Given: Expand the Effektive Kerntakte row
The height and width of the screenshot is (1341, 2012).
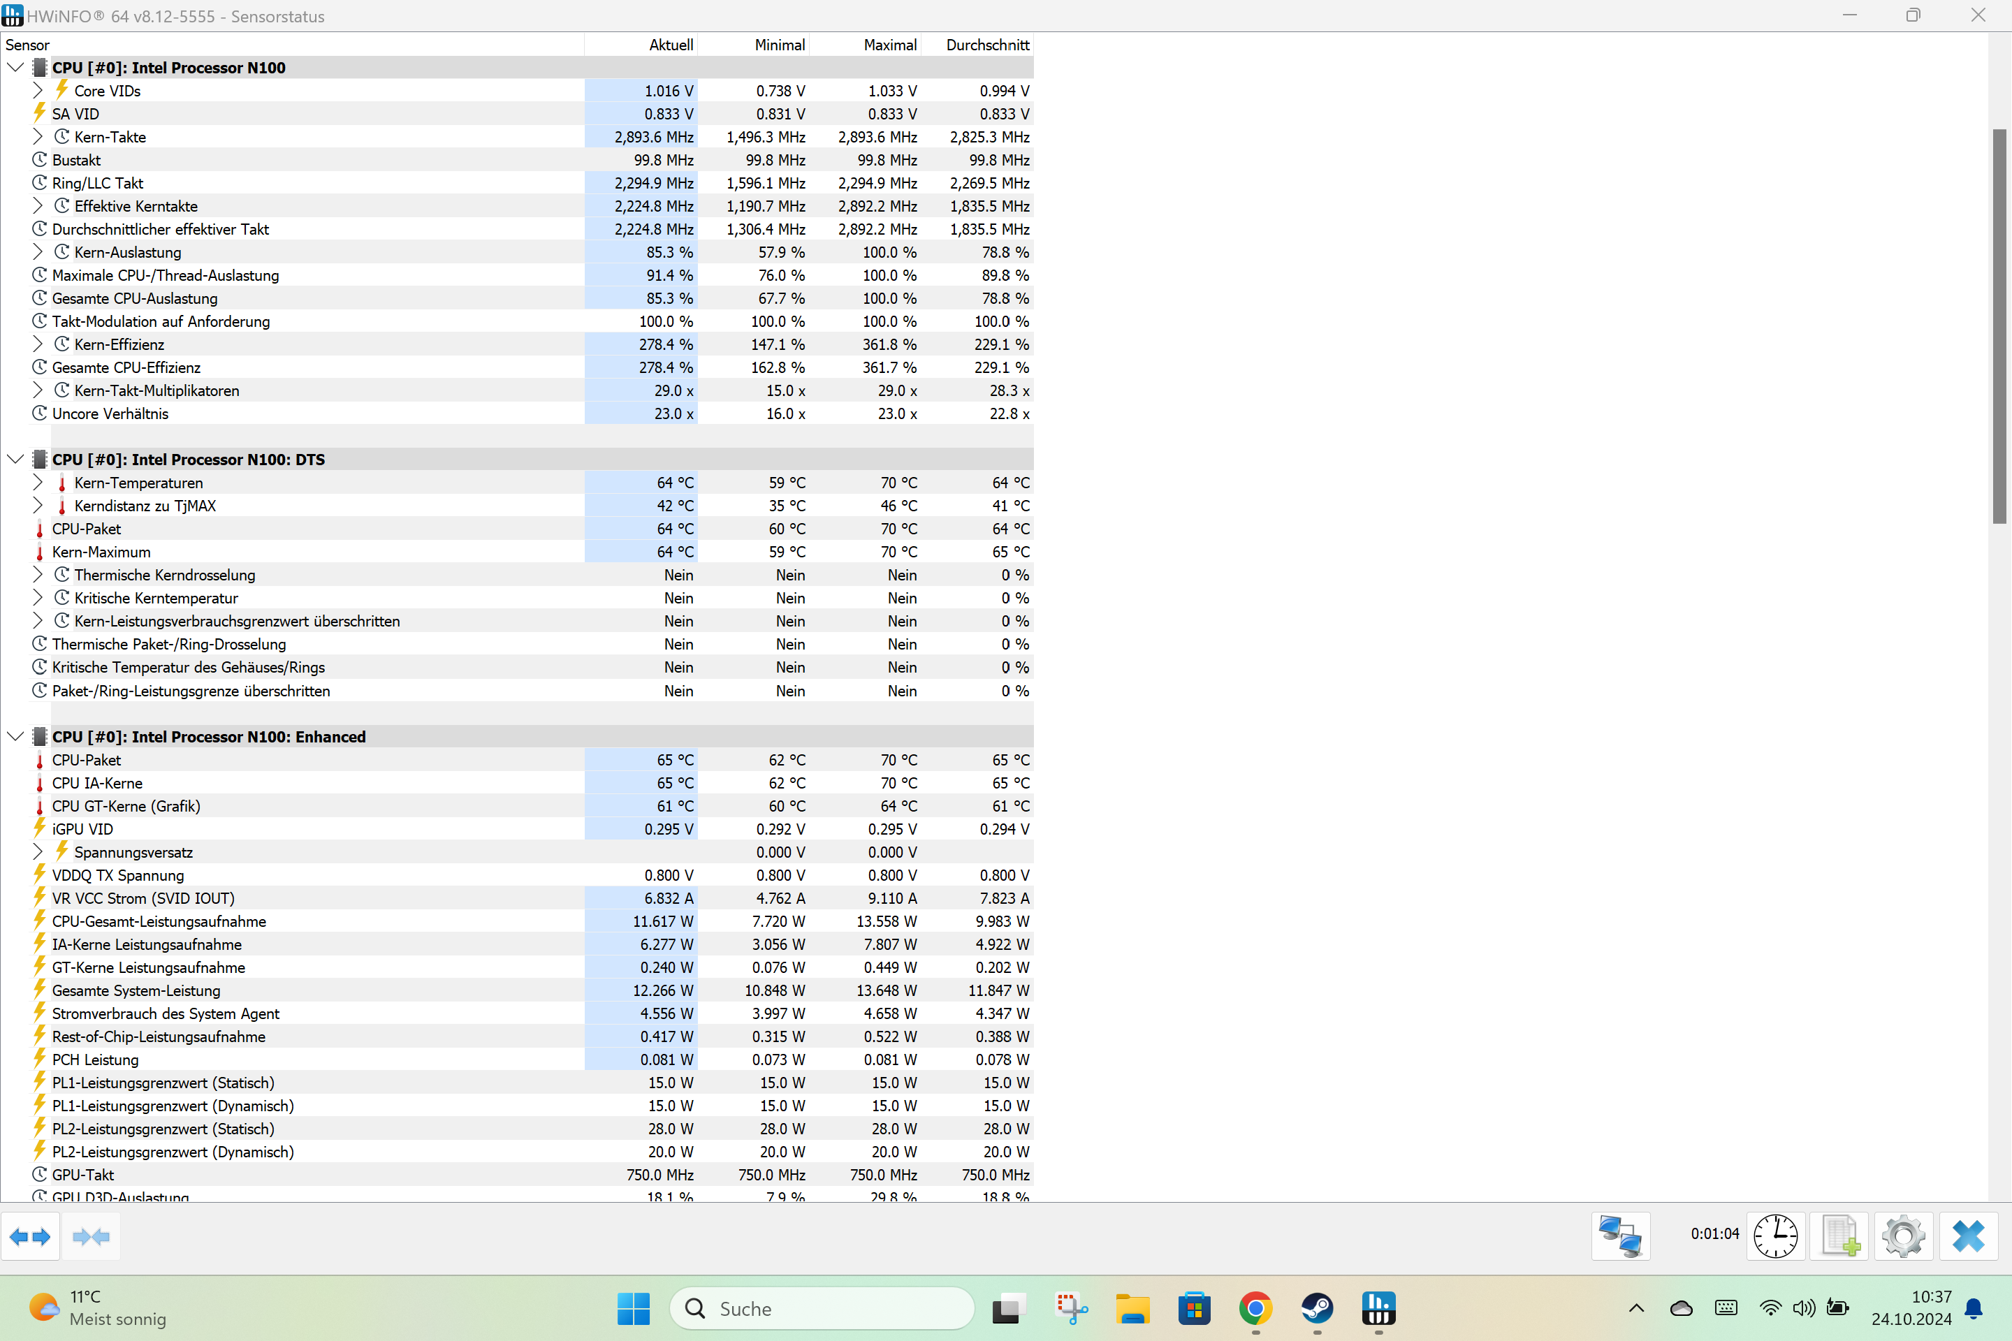Looking at the screenshot, I should 38,205.
